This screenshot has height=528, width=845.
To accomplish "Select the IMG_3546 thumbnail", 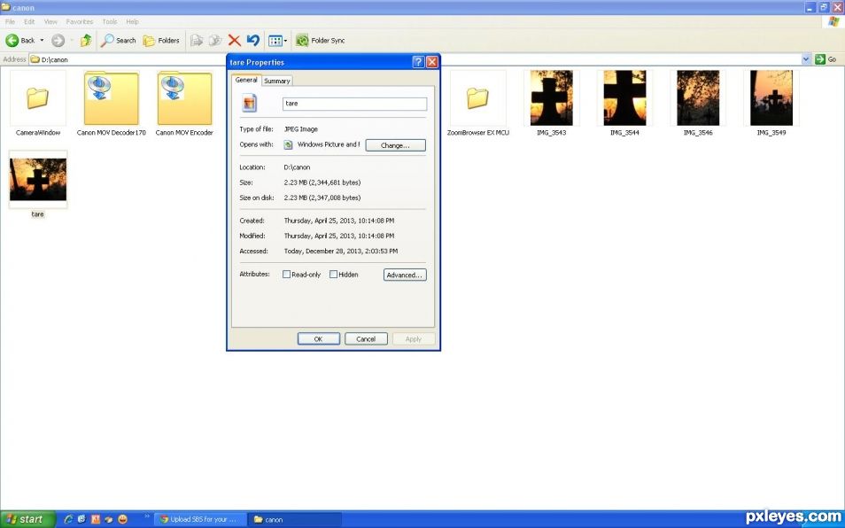I will point(698,104).
